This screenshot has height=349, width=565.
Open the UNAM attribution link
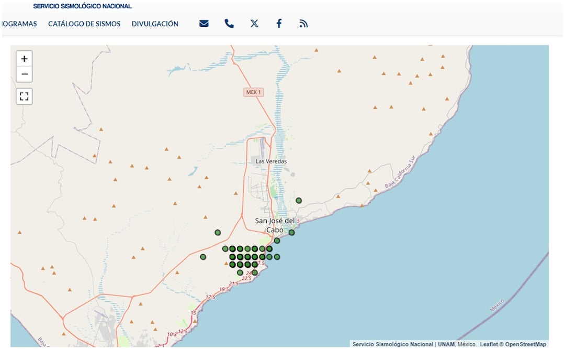446,344
